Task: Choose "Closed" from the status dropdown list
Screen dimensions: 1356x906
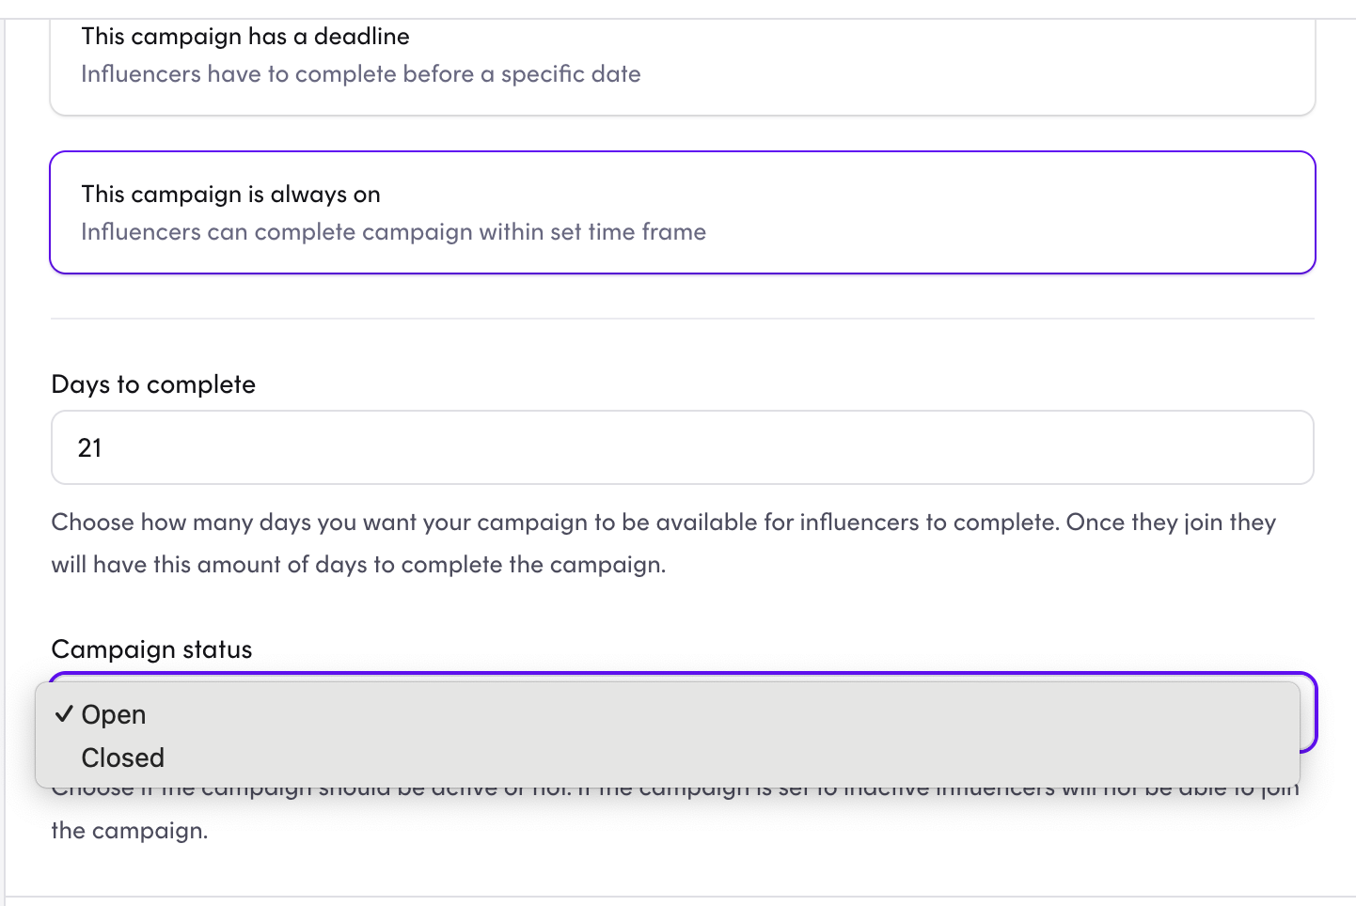Action: pos(123,758)
